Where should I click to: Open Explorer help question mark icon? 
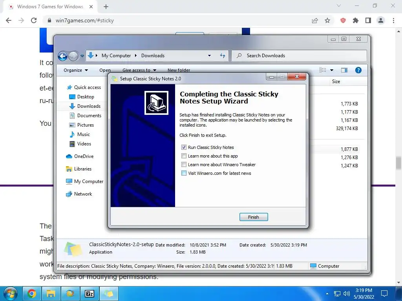pos(358,70)
